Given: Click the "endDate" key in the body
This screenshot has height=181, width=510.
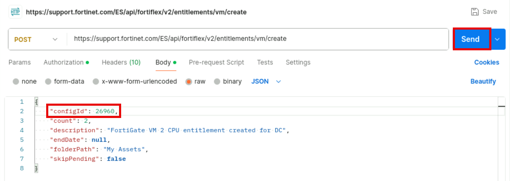Looking at the screenshot, I should (67, 140).
